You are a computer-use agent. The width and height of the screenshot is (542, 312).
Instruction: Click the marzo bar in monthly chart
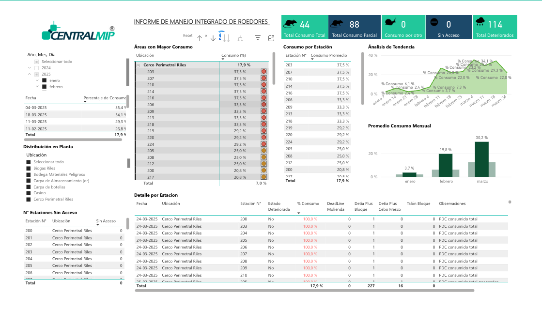[x=482, y=159]
